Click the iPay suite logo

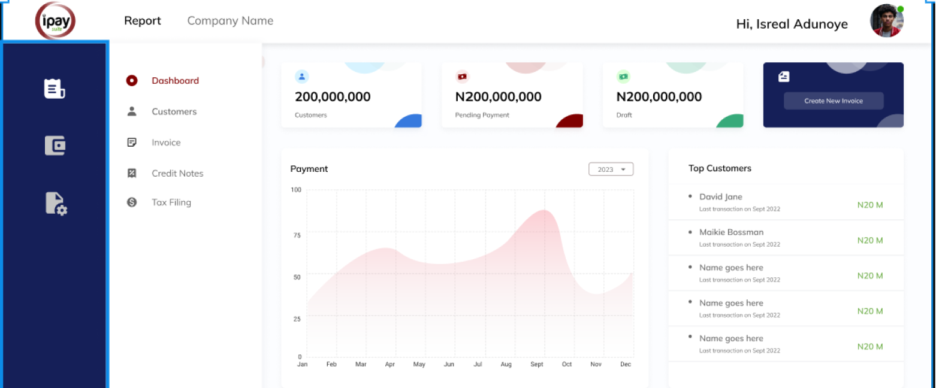pos(56,21)
